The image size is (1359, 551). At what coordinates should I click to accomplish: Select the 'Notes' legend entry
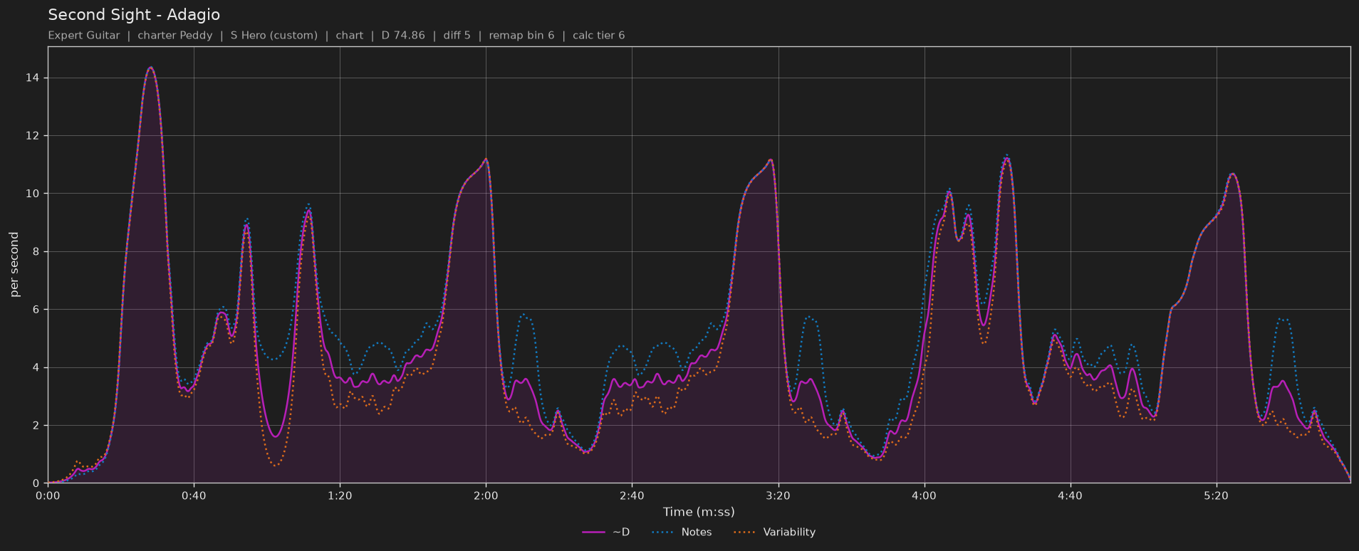coord(682,532)
